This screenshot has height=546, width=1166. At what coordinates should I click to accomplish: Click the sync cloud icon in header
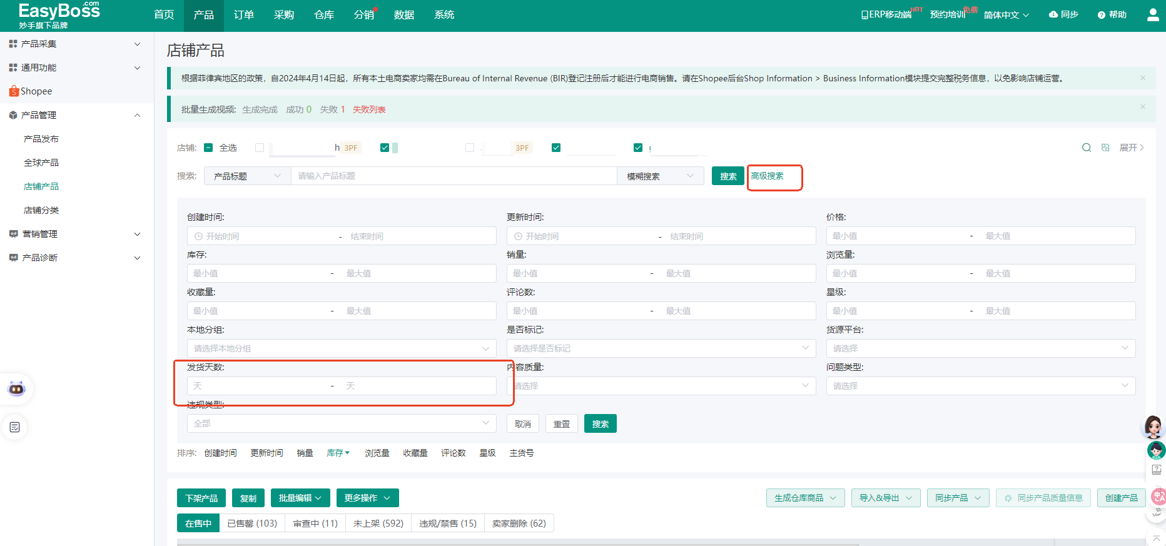click(x=1053, y=14)
